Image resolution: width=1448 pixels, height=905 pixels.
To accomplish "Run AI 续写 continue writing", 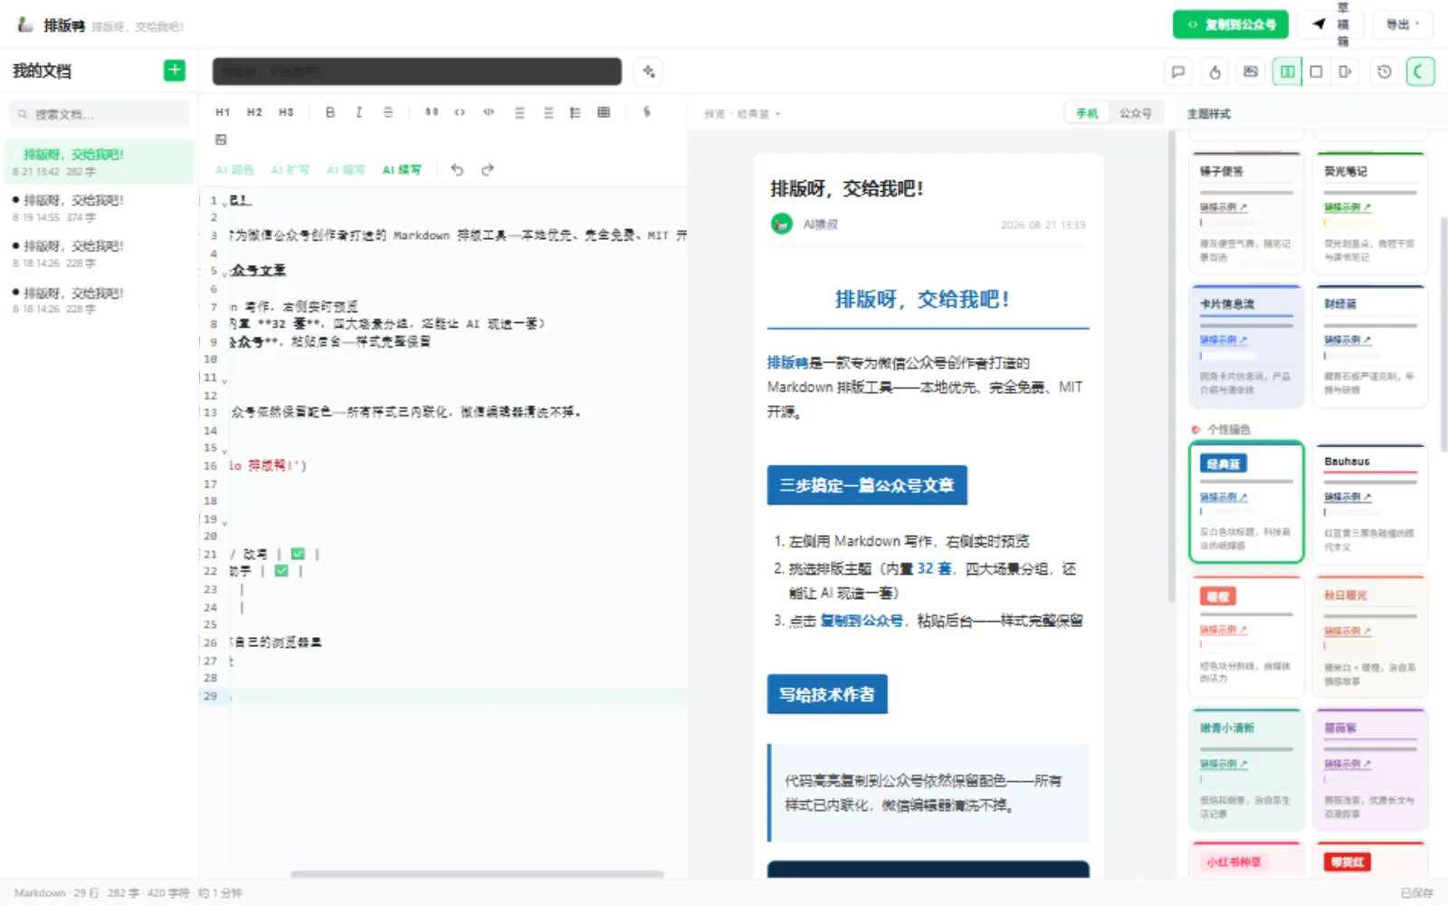I will (x=401, y=170).
